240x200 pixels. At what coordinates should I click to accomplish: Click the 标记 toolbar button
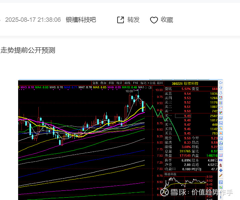pos(143,83)
